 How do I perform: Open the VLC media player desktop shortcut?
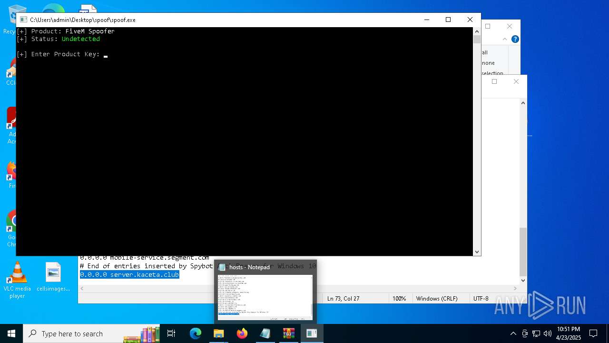[x=17, y=280]
